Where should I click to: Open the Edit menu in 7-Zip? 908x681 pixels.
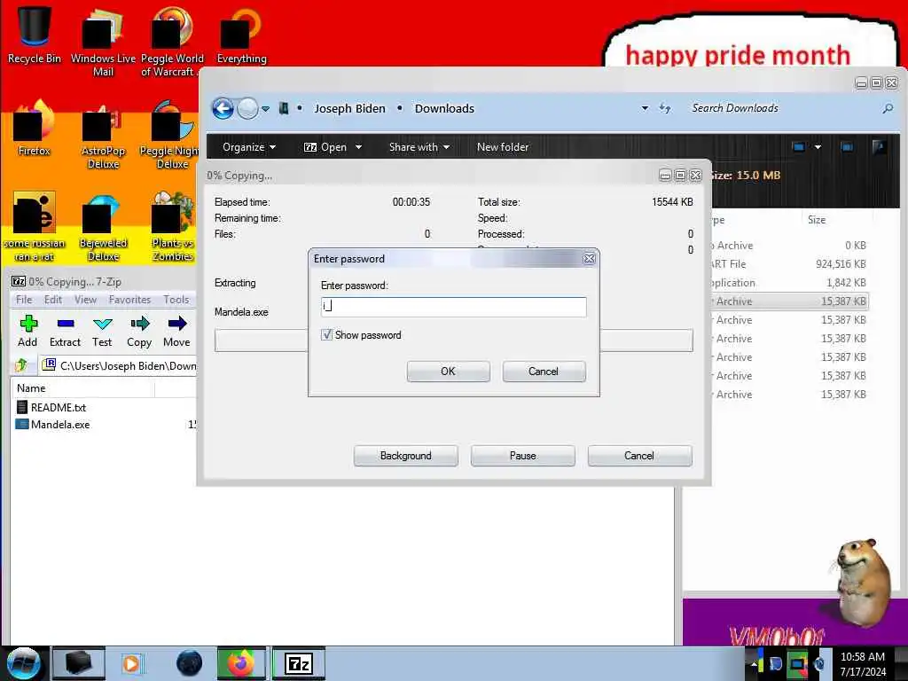52,300
